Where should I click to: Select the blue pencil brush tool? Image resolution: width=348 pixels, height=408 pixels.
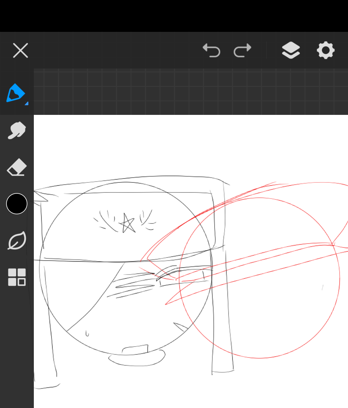pyautogui.click(x=15, y=93)
